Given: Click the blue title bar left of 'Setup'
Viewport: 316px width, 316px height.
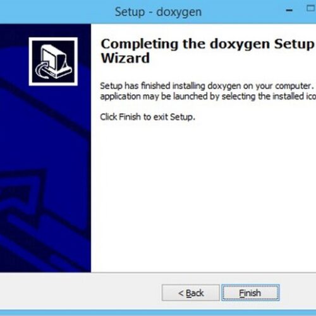Looking at the screenshot, I should pyautogui.click(x=57, y=12).
